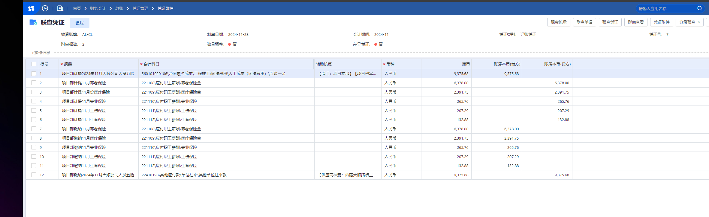Tick the checkbox for row 7
Screen dimensions: 709x217
34,129
